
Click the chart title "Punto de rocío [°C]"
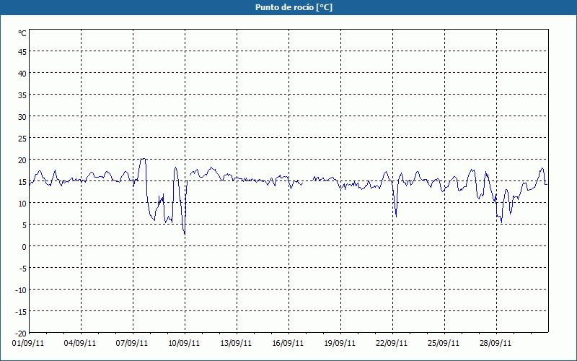coord(294,7)
